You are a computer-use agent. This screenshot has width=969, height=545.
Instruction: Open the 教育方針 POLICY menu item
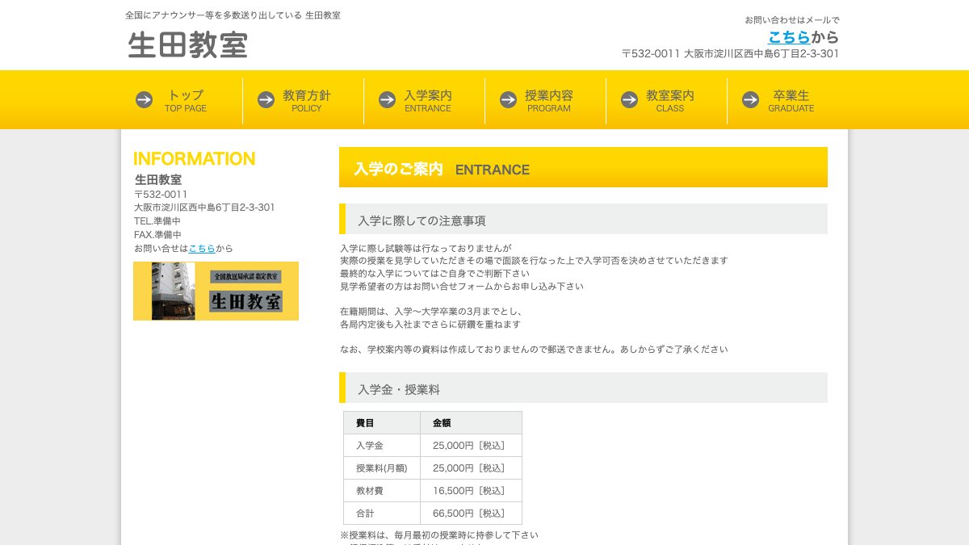(x=303, y=100)
